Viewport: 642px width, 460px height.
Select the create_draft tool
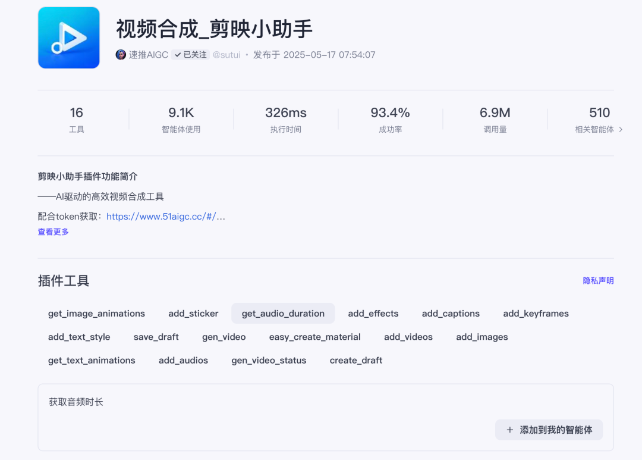click(x=356, y=361)
